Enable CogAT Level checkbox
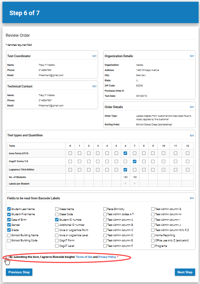Image resolution: width=200 pixels, height=284 pixels. tap(57, 246)
